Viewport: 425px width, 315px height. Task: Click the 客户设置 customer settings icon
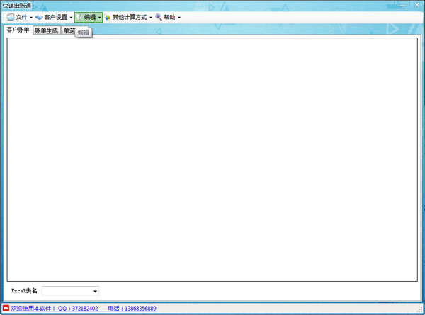39,17
